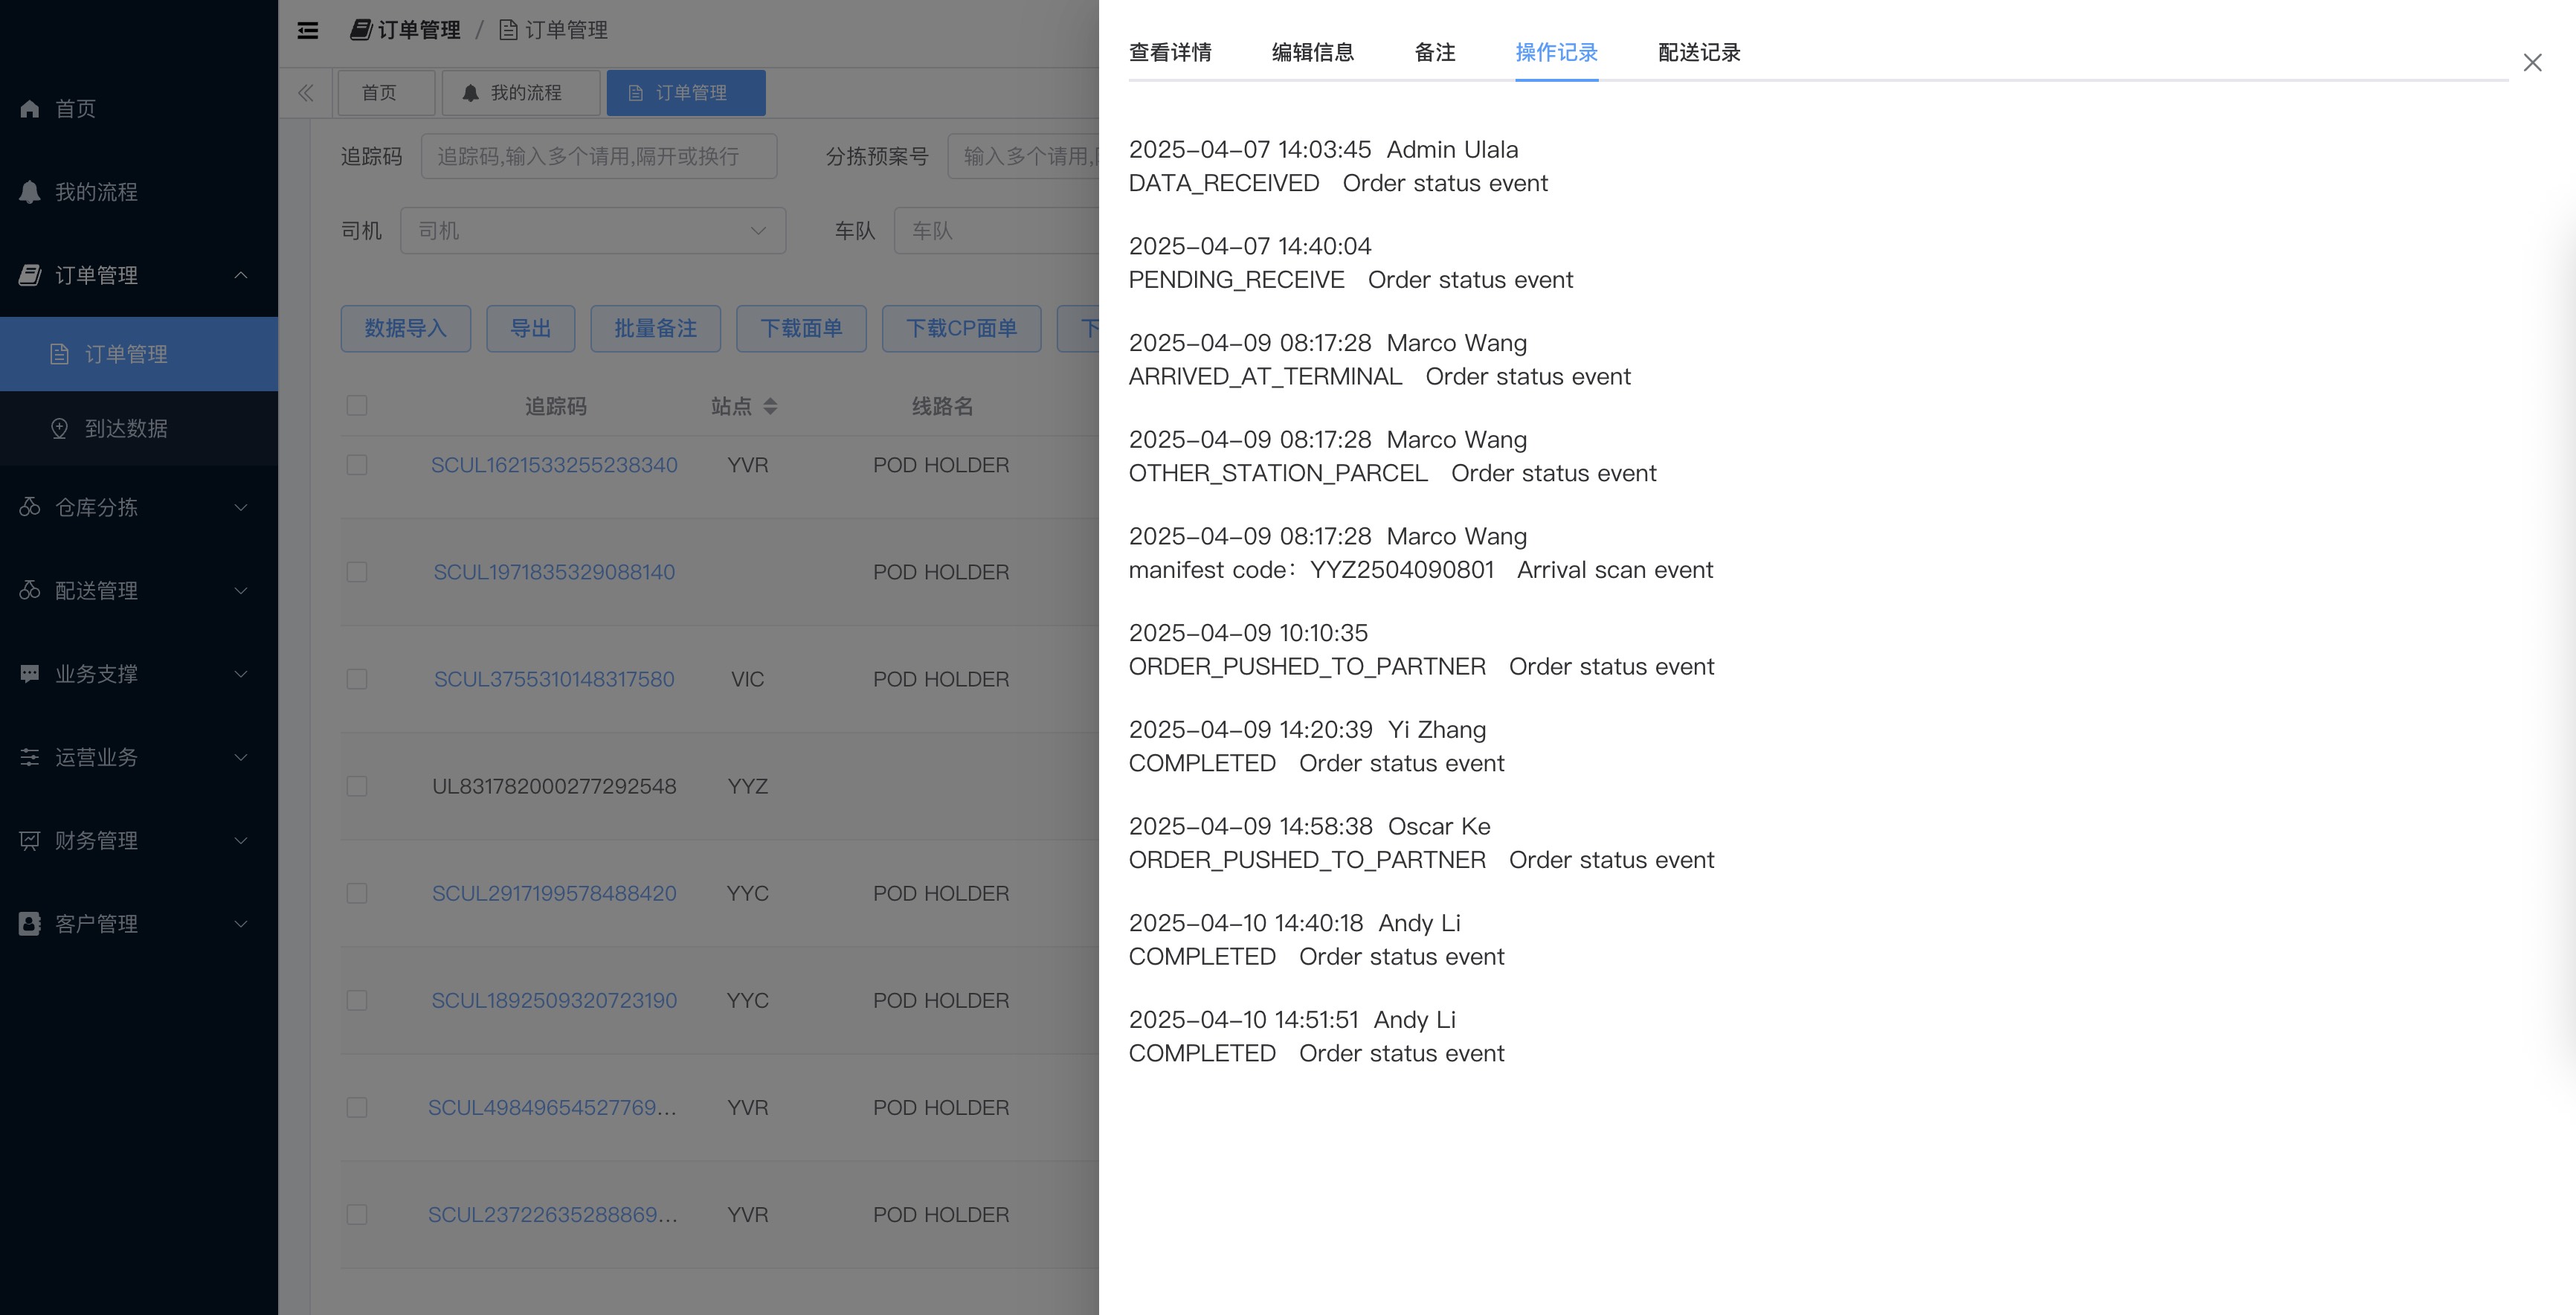
Task: Click the 业务支撑 chat bubble icon
Action: click(x=30, y=673)
